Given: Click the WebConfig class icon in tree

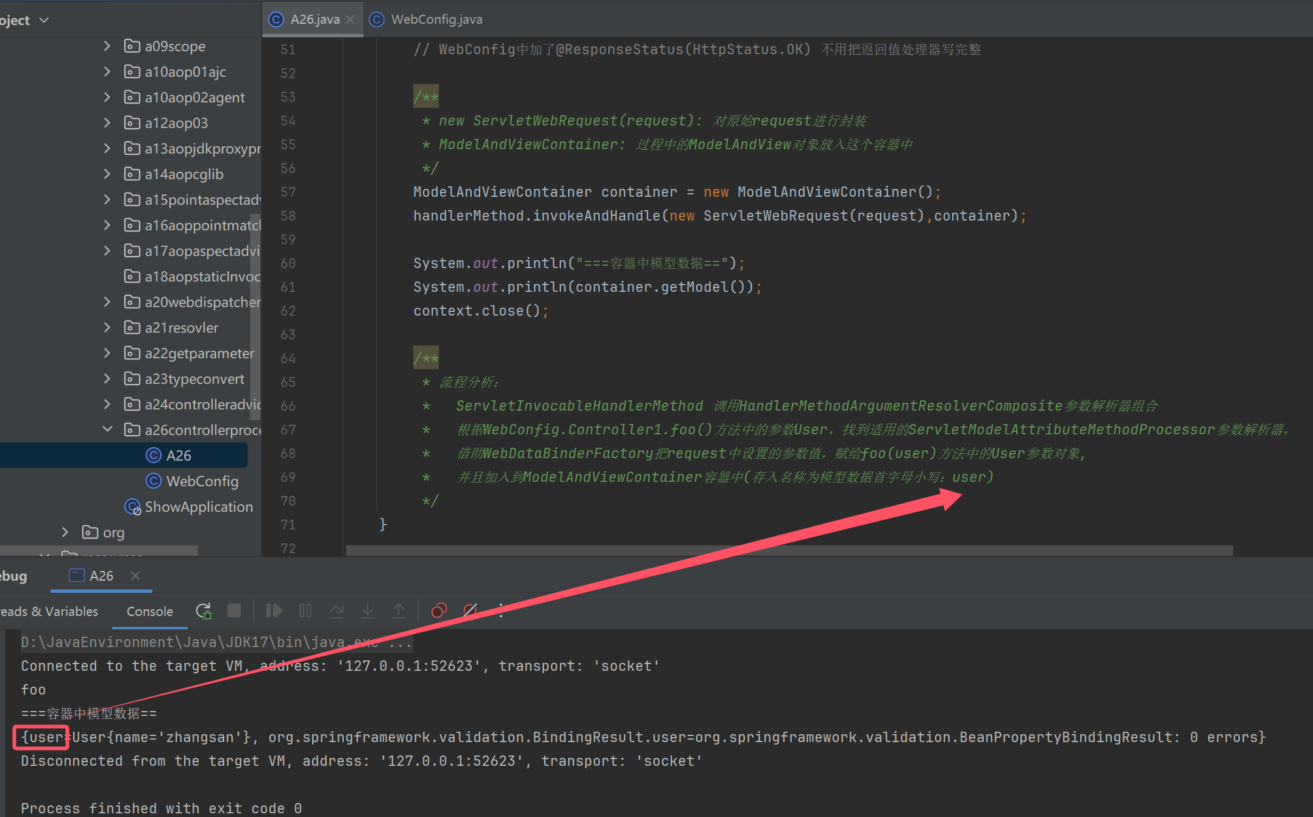Looking at the screenshot, I should tap(154, 481).
